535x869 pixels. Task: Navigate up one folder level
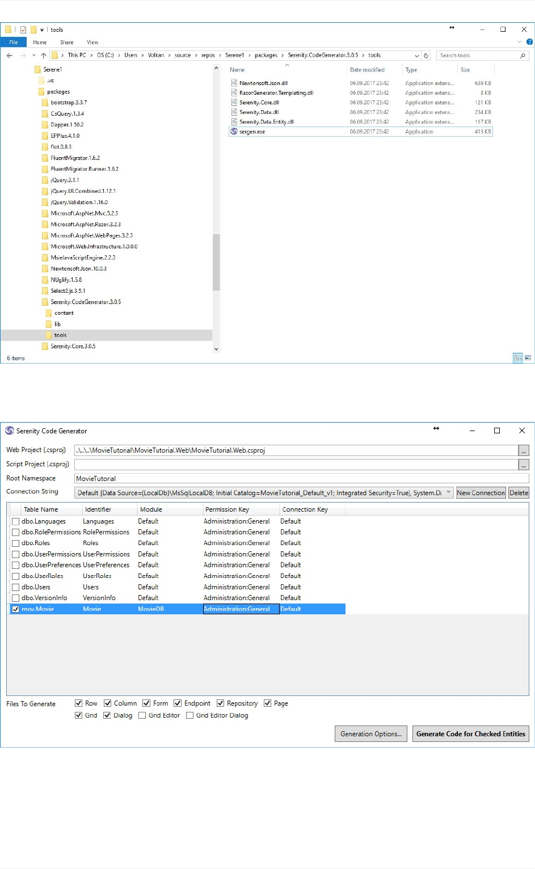(x=44, y=56)
